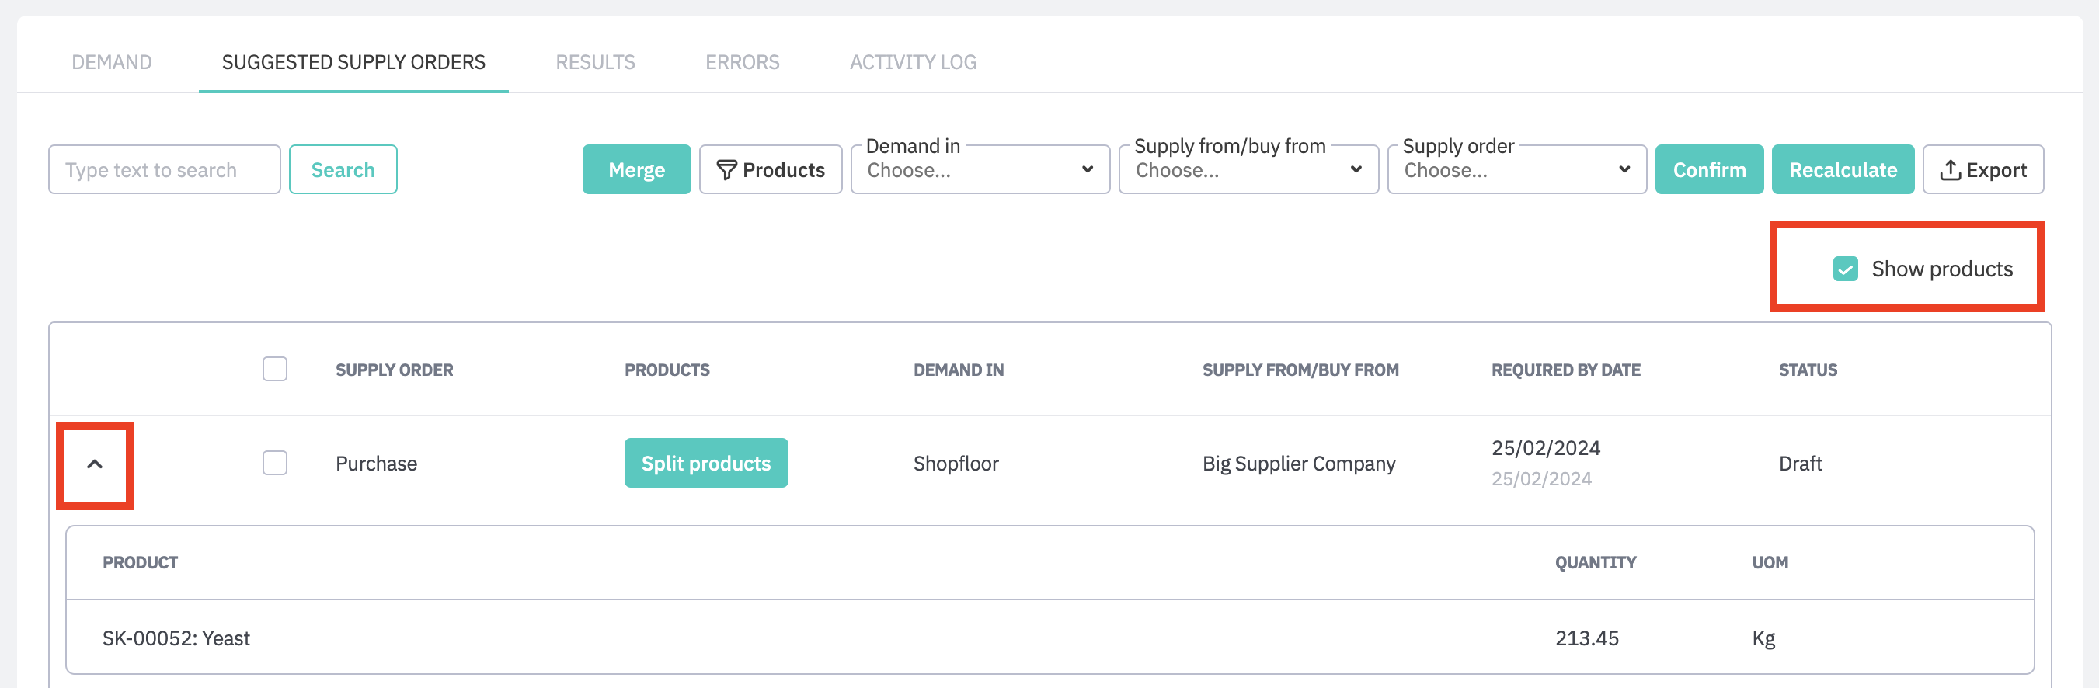View the Activity Log tab
The image size is (2099, 688).
pos(913,63)
